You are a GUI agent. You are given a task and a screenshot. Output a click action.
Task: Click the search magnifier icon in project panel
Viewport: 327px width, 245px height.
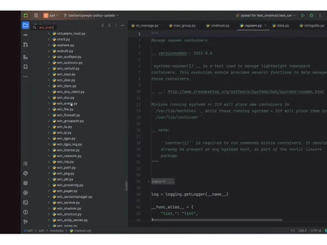pos(35,27)
